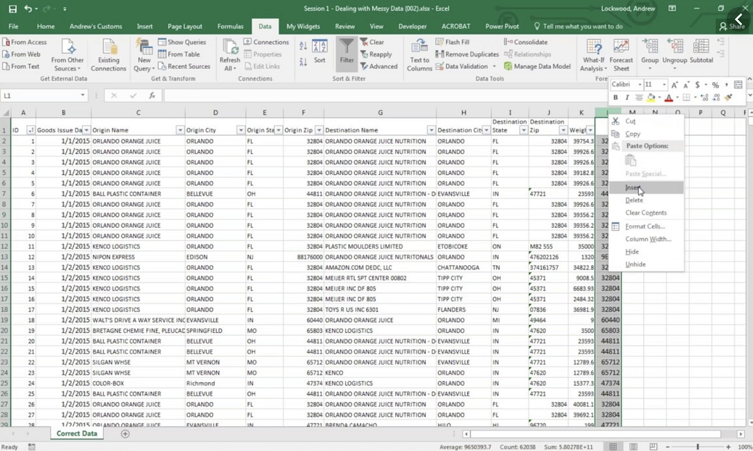Screen dimensions: 753x451
Task: Click From Table in Get & Transform
Action: click(179, 54)
